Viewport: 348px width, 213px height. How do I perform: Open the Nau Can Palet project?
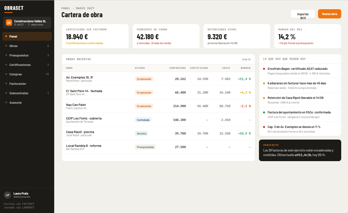click(158, 106)
